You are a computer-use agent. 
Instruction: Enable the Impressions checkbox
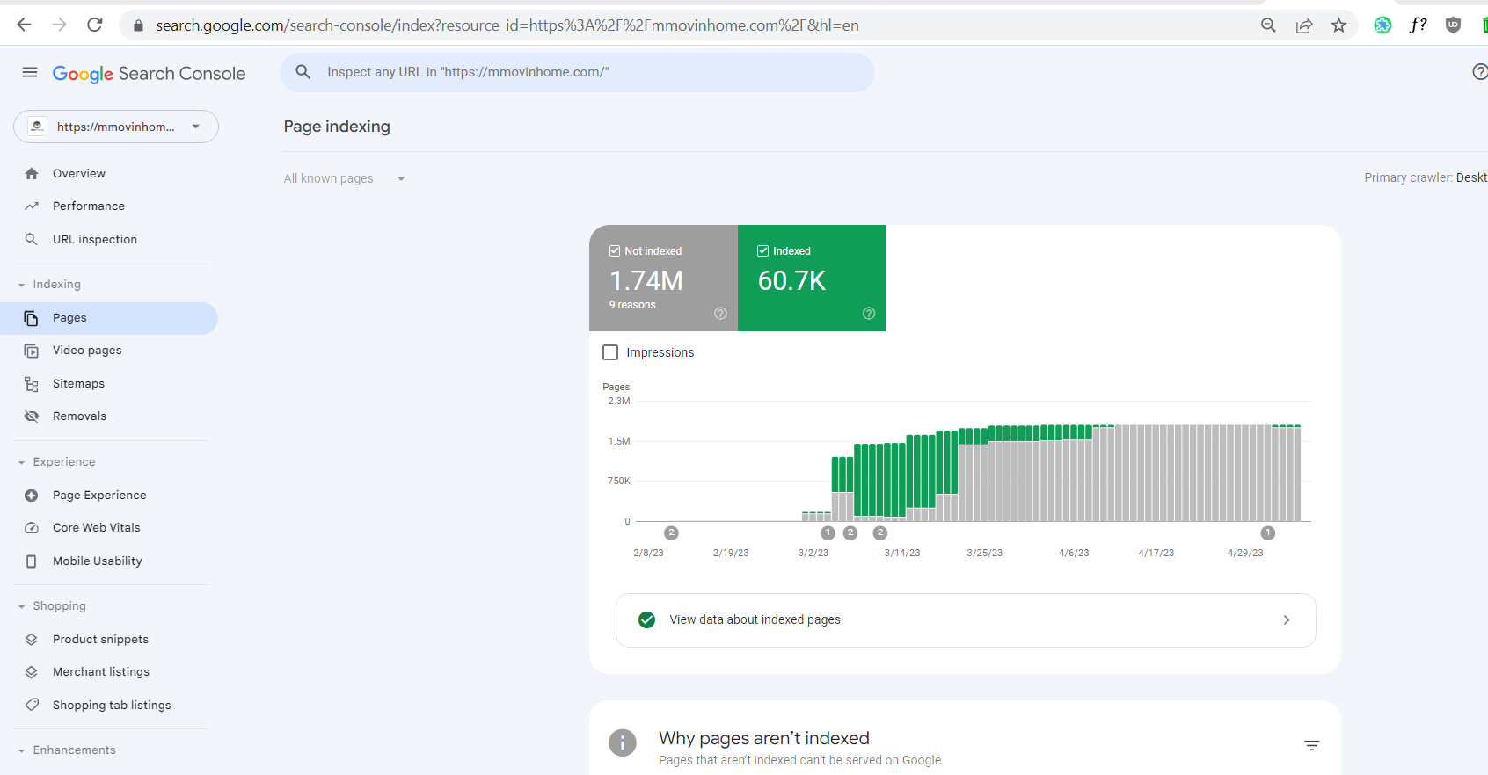pyautogui.click(x=610, y=352)
